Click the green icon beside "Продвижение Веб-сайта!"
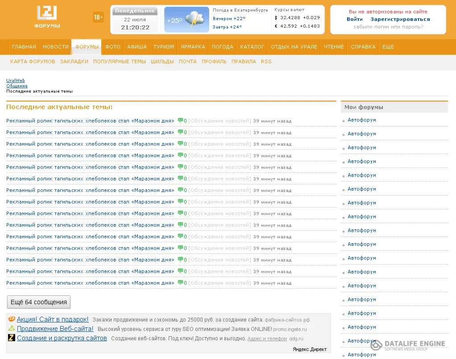Viewport: 456px width, 359px height. [x=12, y=329]
